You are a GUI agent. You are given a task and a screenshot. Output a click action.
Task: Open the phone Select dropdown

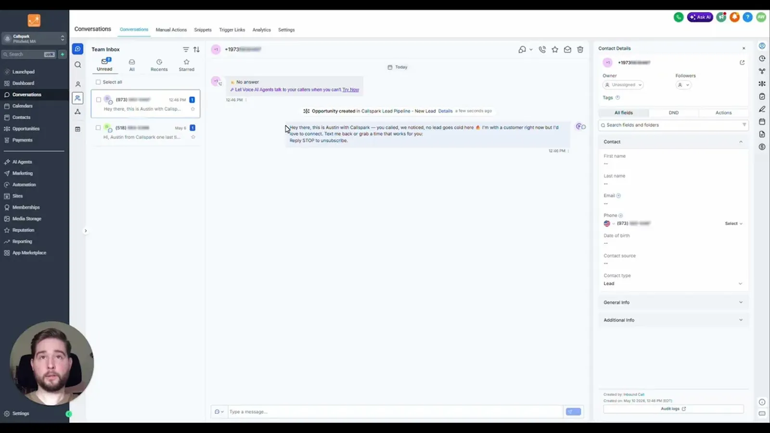coord(734,224)
